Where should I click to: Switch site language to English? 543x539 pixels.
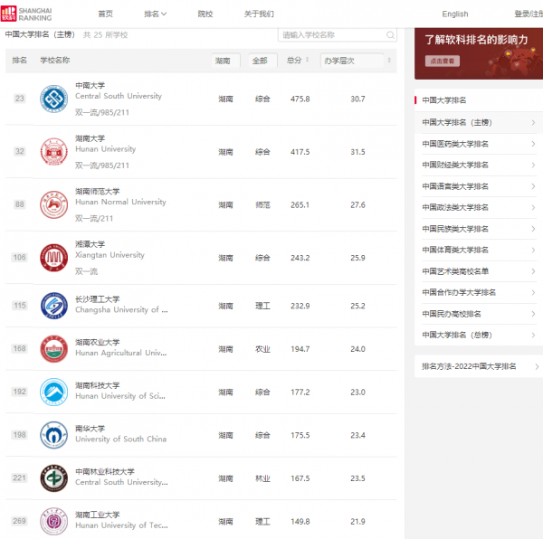pyautogui.click(x=455, y=14)
